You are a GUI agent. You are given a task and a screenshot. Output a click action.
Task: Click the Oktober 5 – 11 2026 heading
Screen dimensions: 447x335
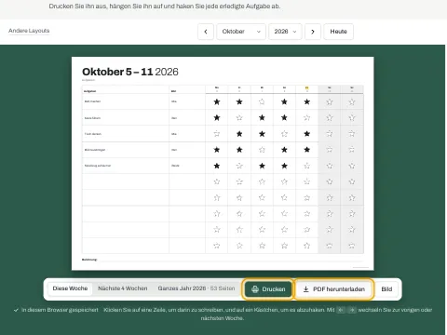[130, 72]
